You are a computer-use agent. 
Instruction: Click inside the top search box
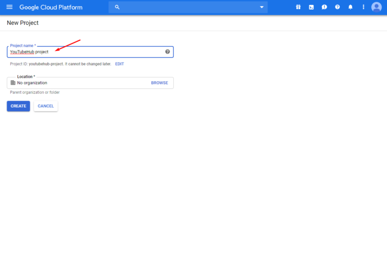point(186,7)
